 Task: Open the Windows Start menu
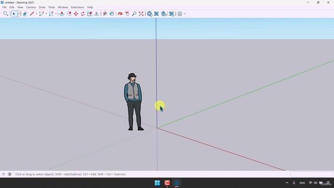pyautogui.click(x=158, y=183)
